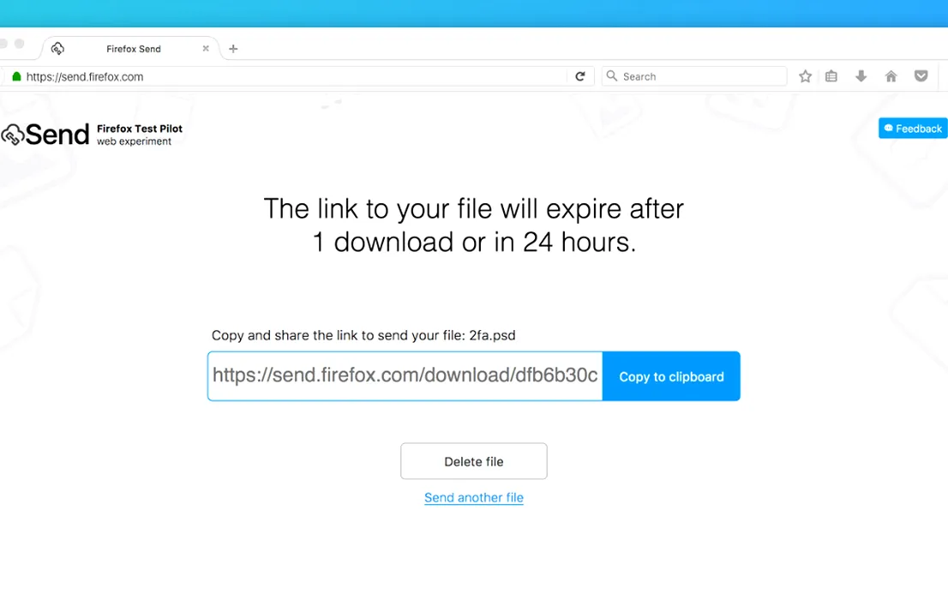The height and width of the screenshot is (600, 948).
Task: Select the Firefox Send tab
Action: [x=132, y=48]
